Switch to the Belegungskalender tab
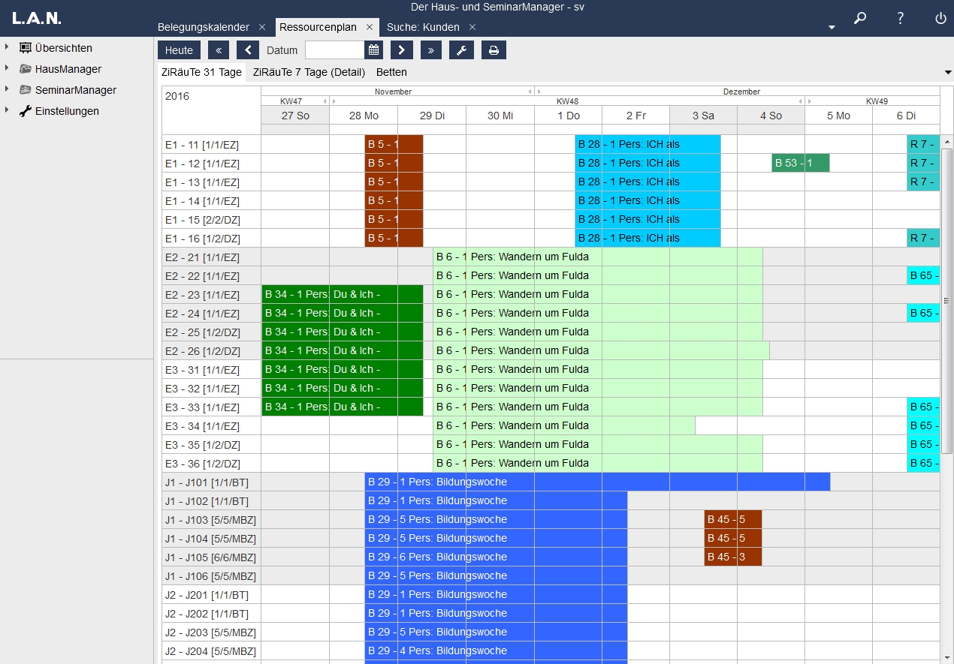 click(x=203, y=27)
